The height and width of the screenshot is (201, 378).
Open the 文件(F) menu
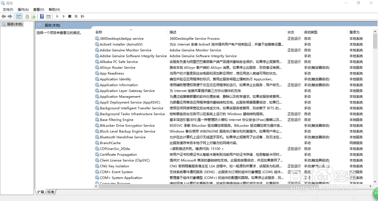click(x=8, y=10)
